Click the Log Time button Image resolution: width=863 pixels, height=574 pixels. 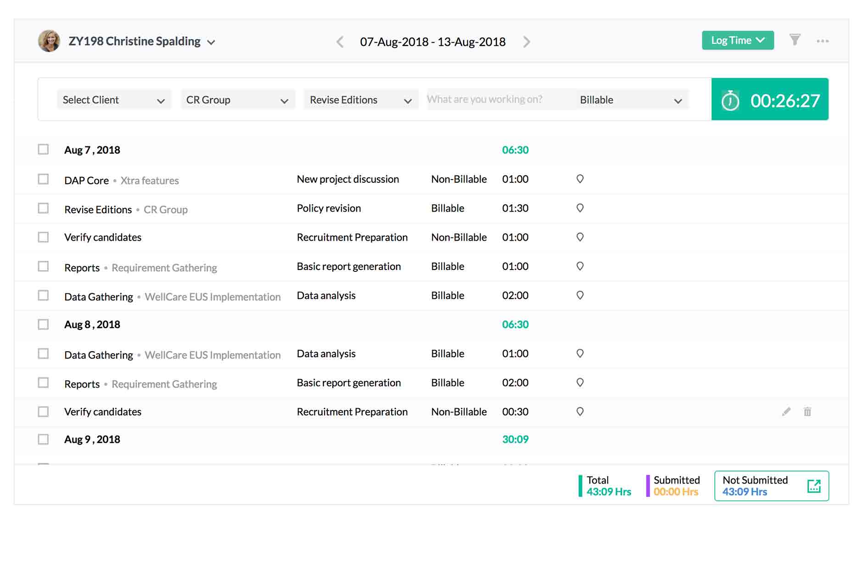click(x=737, y=40)
